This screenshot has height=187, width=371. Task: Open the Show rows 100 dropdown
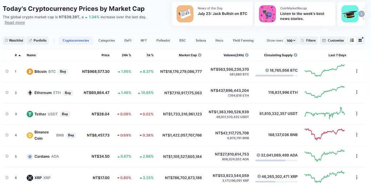(x=291, y=40)
